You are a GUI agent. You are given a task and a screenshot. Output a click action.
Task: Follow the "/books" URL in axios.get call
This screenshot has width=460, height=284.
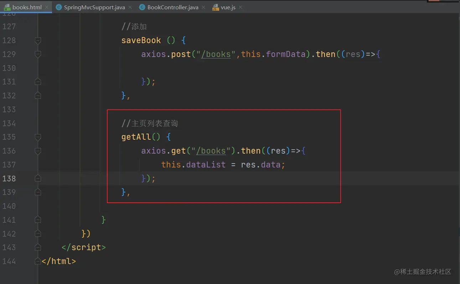pyautogui.click(x=211, y=151)
